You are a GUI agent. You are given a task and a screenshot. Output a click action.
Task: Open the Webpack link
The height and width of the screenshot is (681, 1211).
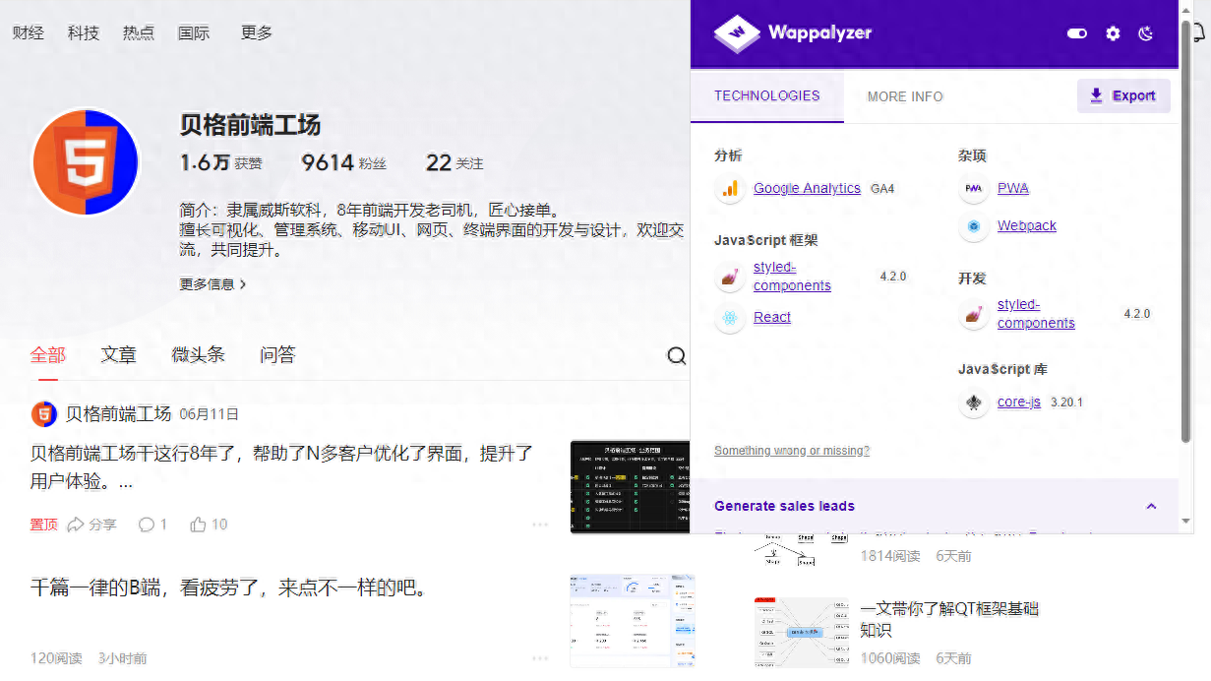1026,225
